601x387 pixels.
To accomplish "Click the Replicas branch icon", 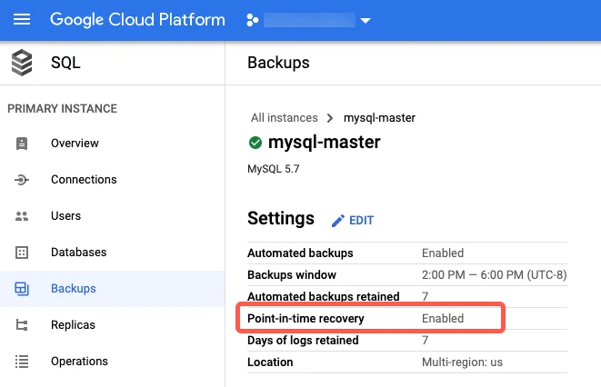I will click(22, 325).
